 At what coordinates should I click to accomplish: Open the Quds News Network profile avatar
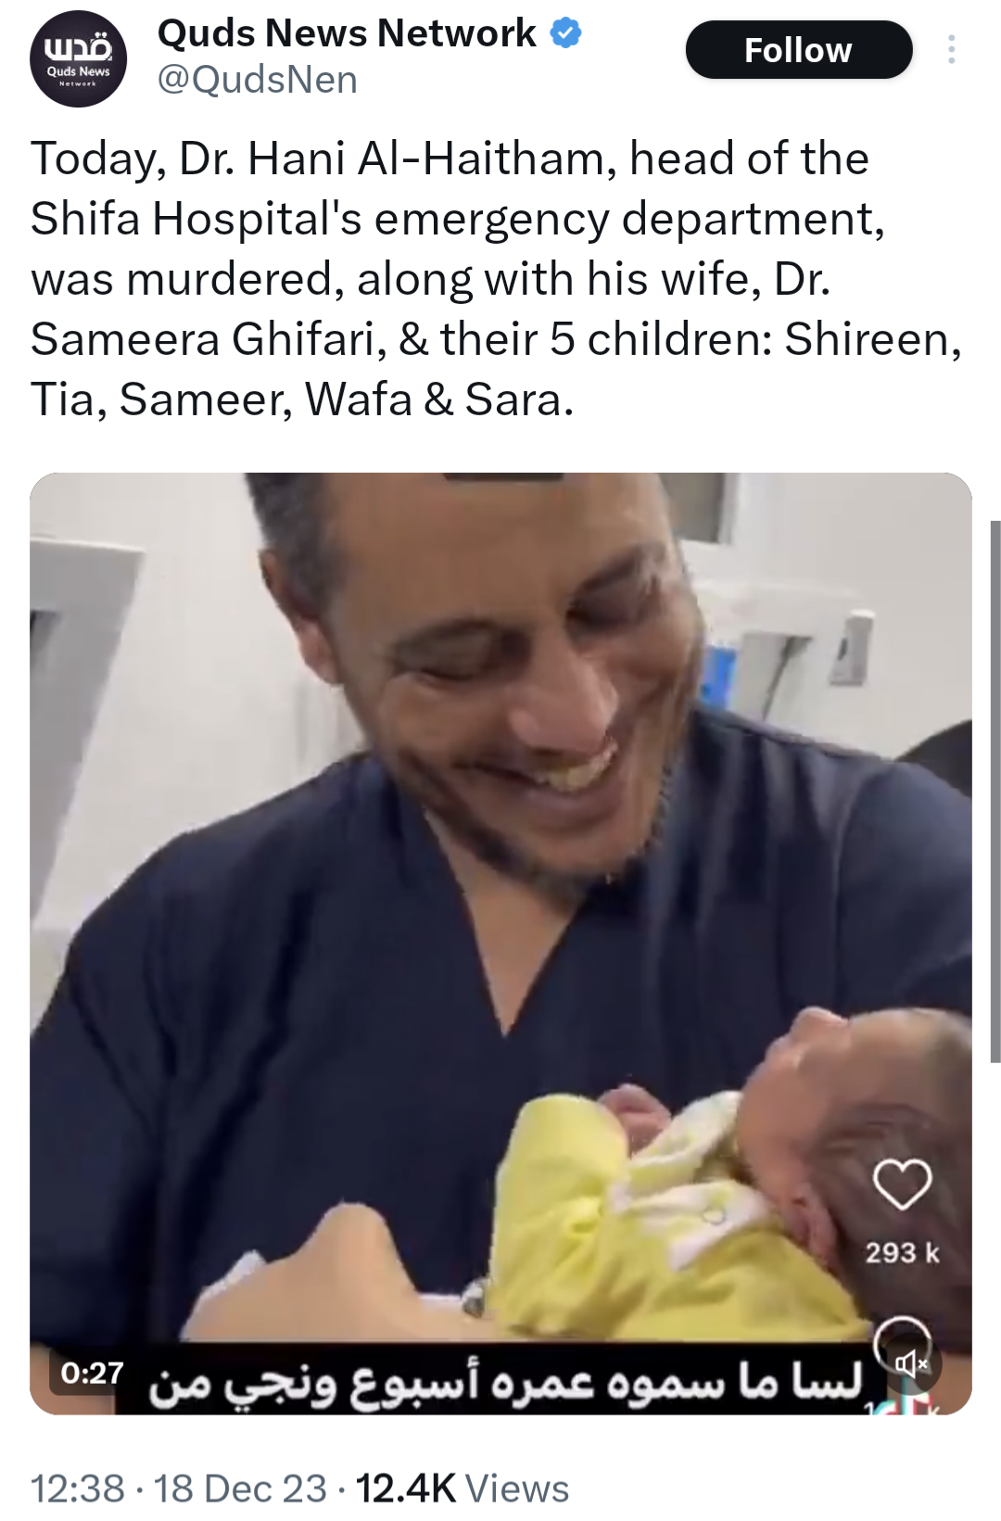79,59
